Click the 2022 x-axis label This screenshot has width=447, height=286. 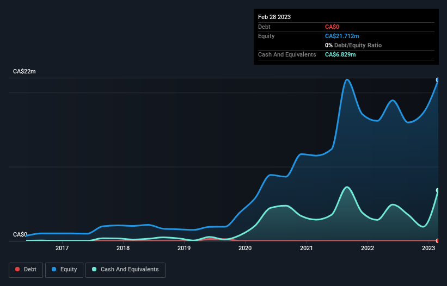click(x=368, y=248)
